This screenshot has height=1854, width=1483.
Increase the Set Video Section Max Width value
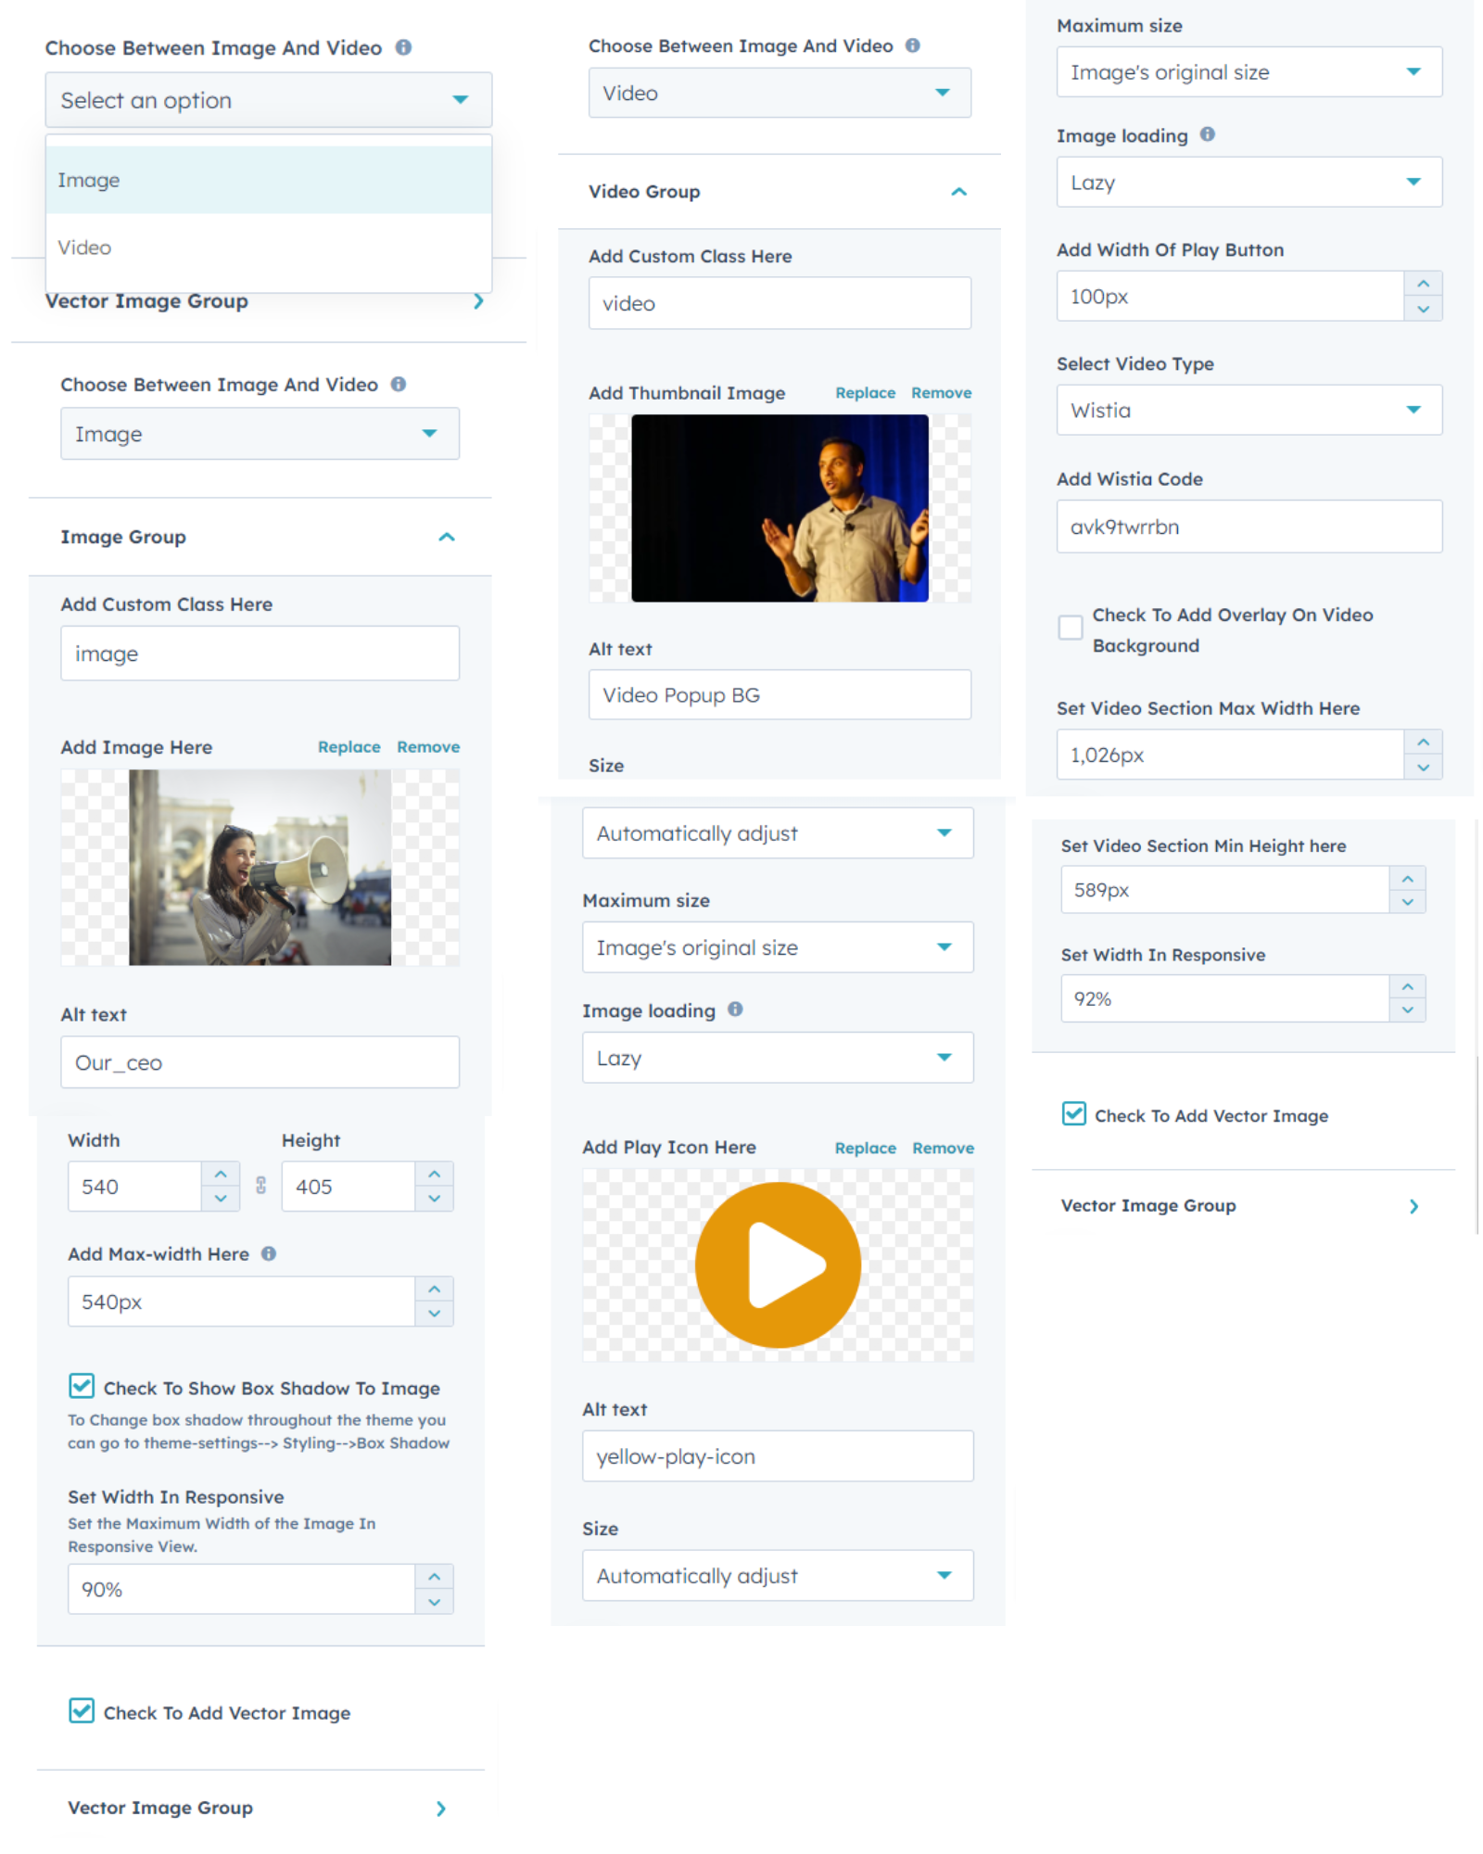click(x=1423, y=742)
